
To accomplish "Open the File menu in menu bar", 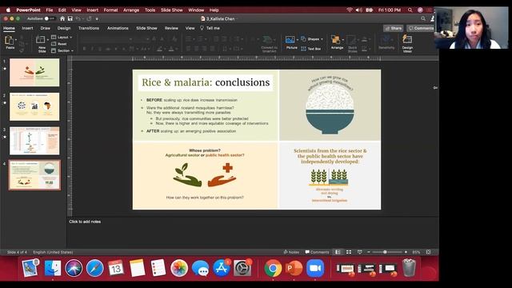I will [50, 10].
